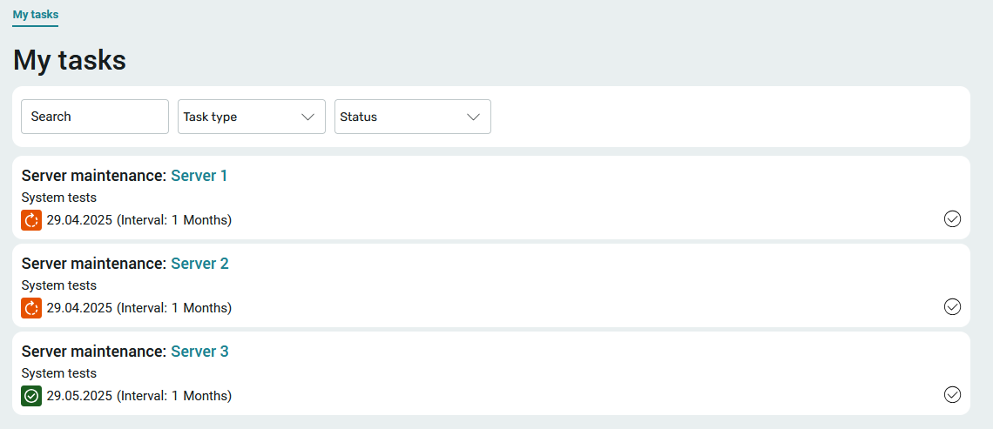
Task: Click System tests text under Server 1
Action: [x=59, y=198]
